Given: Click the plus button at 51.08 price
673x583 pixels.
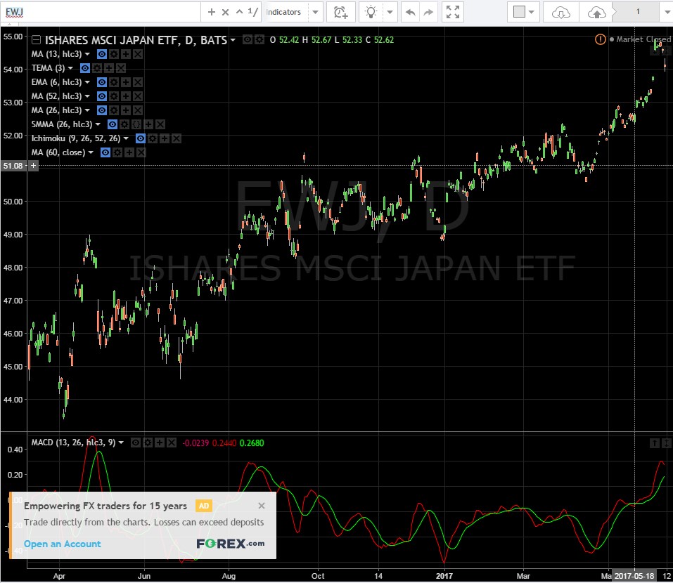Looking at the screenshot, I should (34, 166).
